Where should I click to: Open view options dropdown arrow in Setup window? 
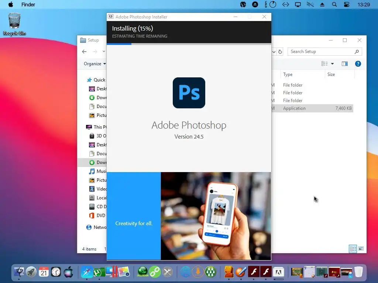point(333,64)
